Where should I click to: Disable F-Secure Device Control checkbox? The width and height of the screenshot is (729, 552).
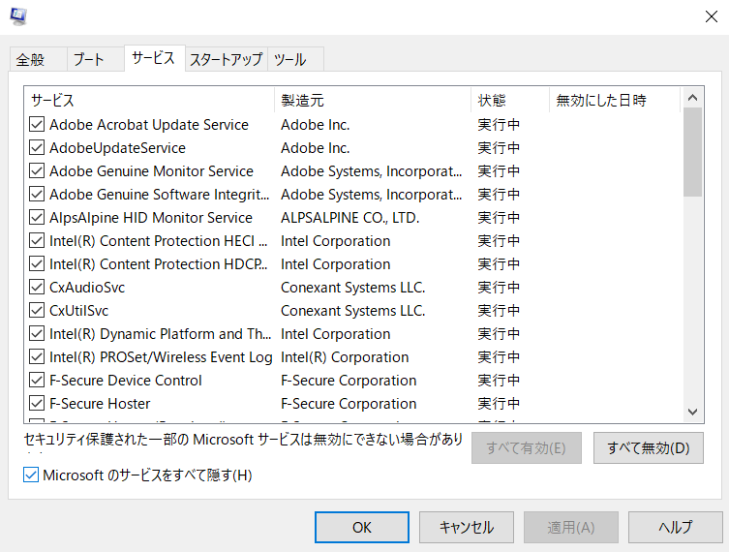coord(37,380)
